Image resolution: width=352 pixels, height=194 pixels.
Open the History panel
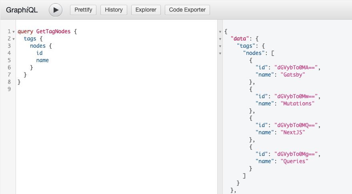(x=114, y=10)
